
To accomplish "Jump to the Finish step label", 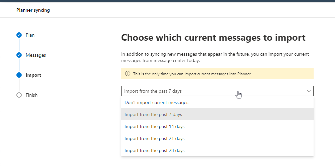I will click(32, 95).
